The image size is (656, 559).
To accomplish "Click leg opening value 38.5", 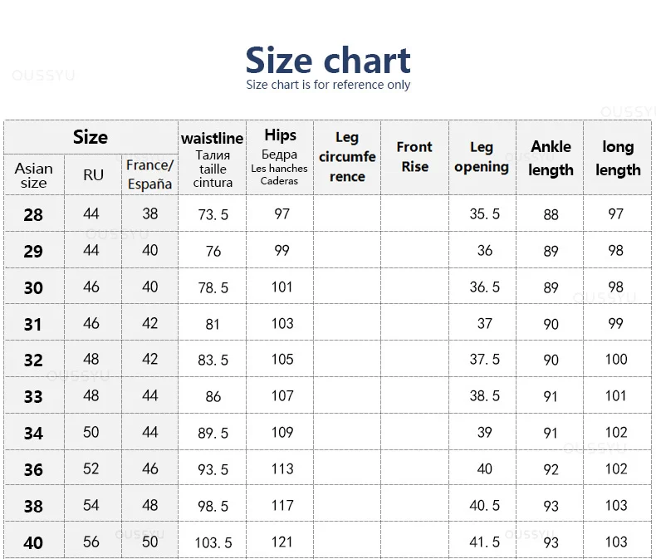I will point(484,396).
